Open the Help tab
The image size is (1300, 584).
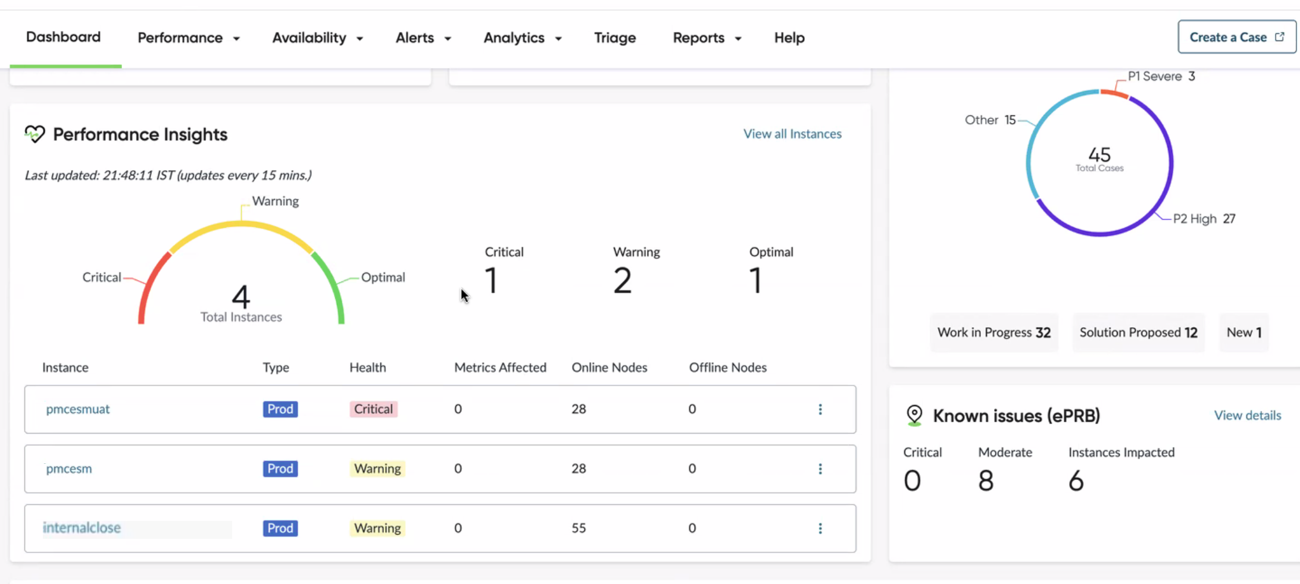click(789, 37)
